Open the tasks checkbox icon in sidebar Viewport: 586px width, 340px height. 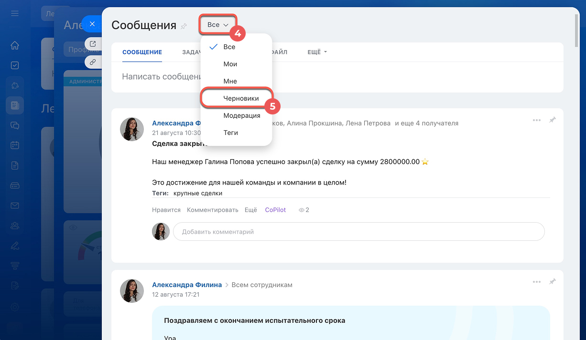15,65
